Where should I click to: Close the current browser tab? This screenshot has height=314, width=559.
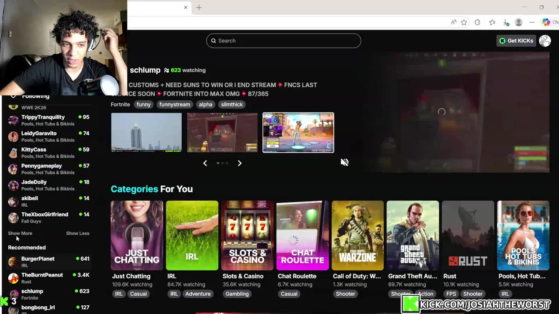tap(186, 7)
